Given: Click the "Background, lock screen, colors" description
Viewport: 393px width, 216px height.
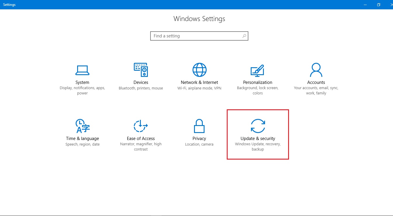Looking at the screenshot, I should 257,91.
